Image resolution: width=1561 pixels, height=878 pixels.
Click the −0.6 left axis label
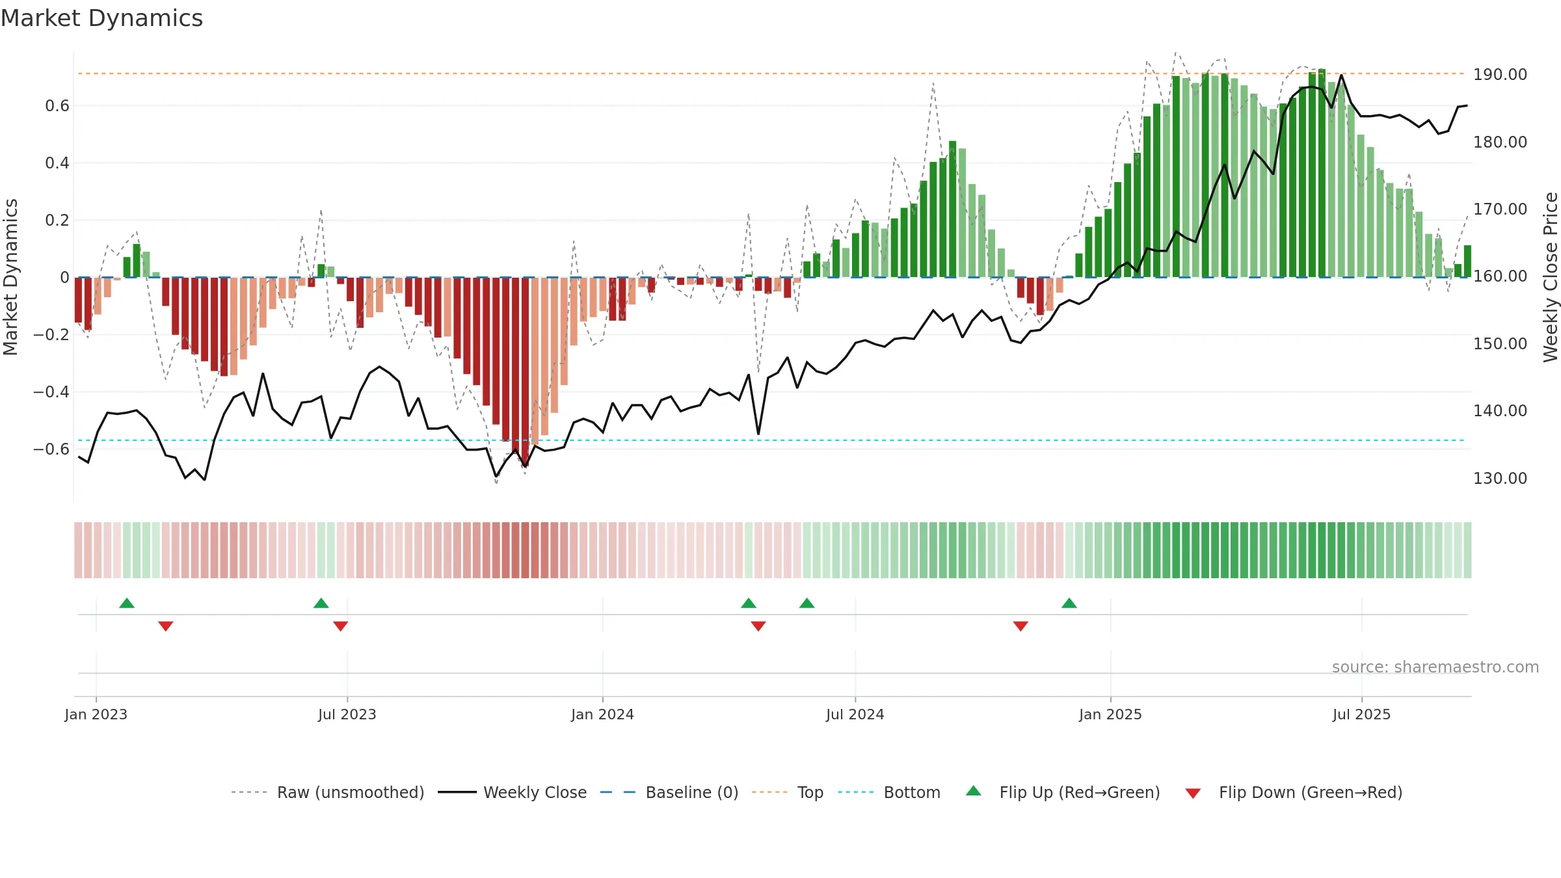click(51, 449)
